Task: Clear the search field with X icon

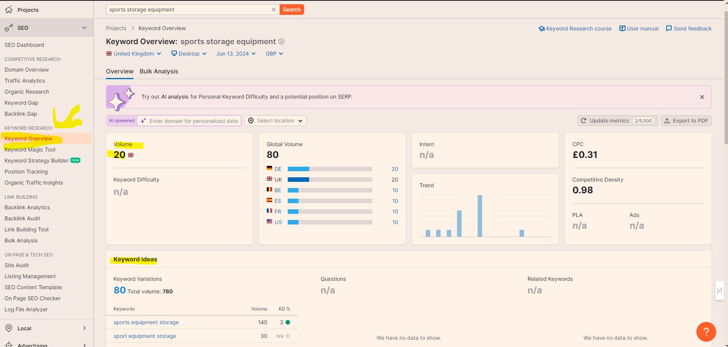Action: [273, 10]
